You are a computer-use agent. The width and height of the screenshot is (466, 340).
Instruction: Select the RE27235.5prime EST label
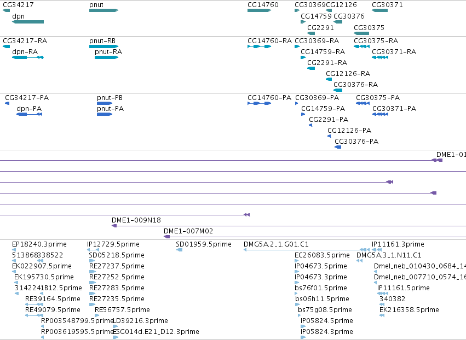pos(117,299)
